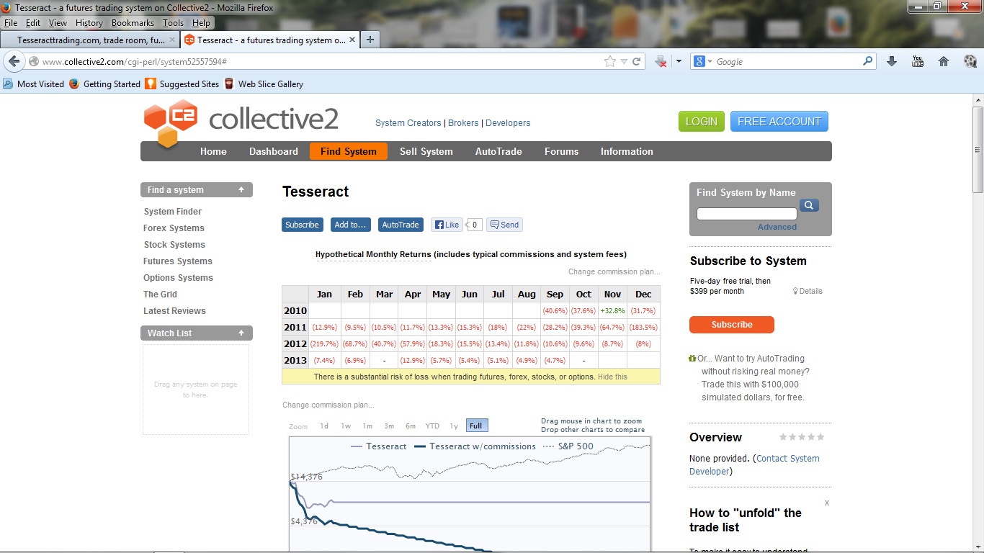Viewport: 984px width, 553px height.
Task: Bookmark this page with the star icon
Action: click(x=610, y=62)
